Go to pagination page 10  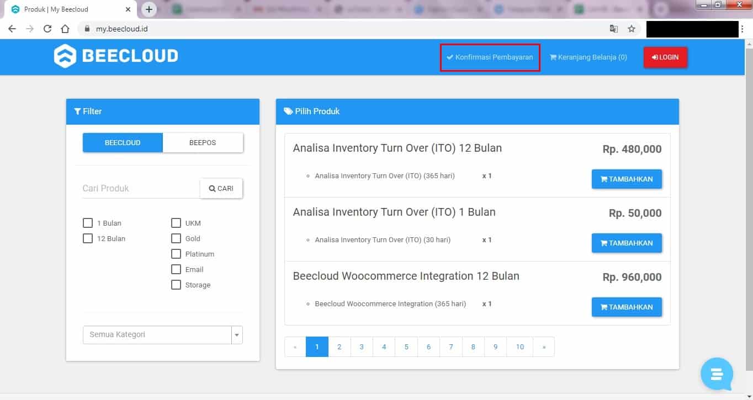[520, 347]
